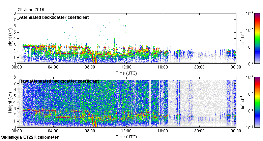Click the 1 km height tick on the bottom plot

(x=14, y=121)
